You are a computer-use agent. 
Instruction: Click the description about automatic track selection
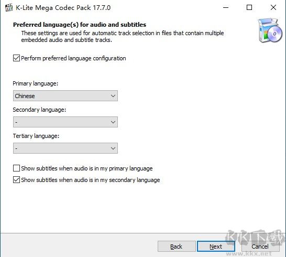click(123, 36)
